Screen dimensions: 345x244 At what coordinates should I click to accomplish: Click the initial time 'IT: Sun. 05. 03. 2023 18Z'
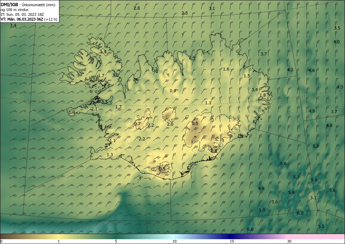[x=22, y=14]
